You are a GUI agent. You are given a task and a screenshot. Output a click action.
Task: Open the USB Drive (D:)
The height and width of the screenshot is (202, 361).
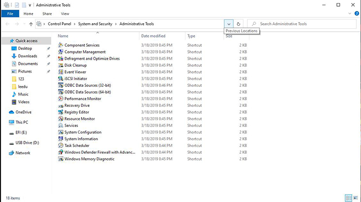(x=27, y=143)
